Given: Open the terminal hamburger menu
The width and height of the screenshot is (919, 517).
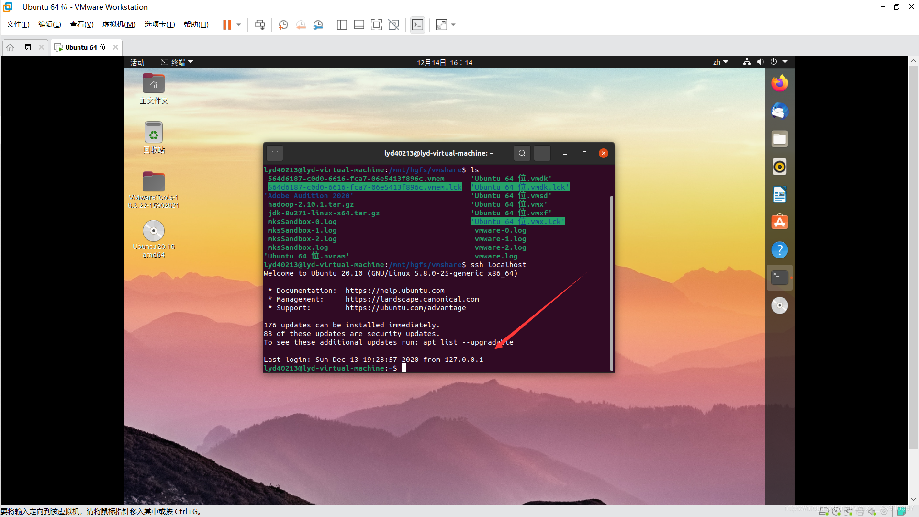Looking at the screenshot, I should (542, 153).
